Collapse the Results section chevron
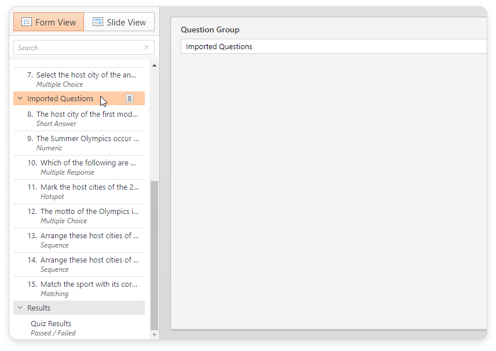The width and height of the screenshot is (496, 351). point(20,308)
